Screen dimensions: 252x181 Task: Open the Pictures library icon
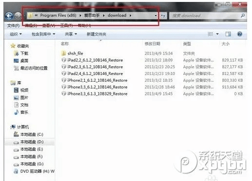click(16, 98)
